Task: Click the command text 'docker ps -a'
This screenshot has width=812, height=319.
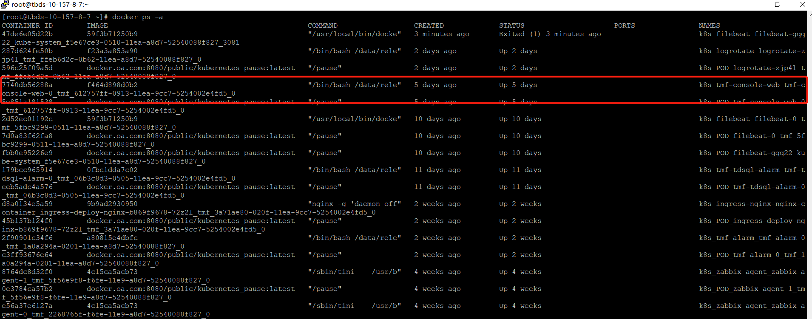Action: tap(138, 17)
